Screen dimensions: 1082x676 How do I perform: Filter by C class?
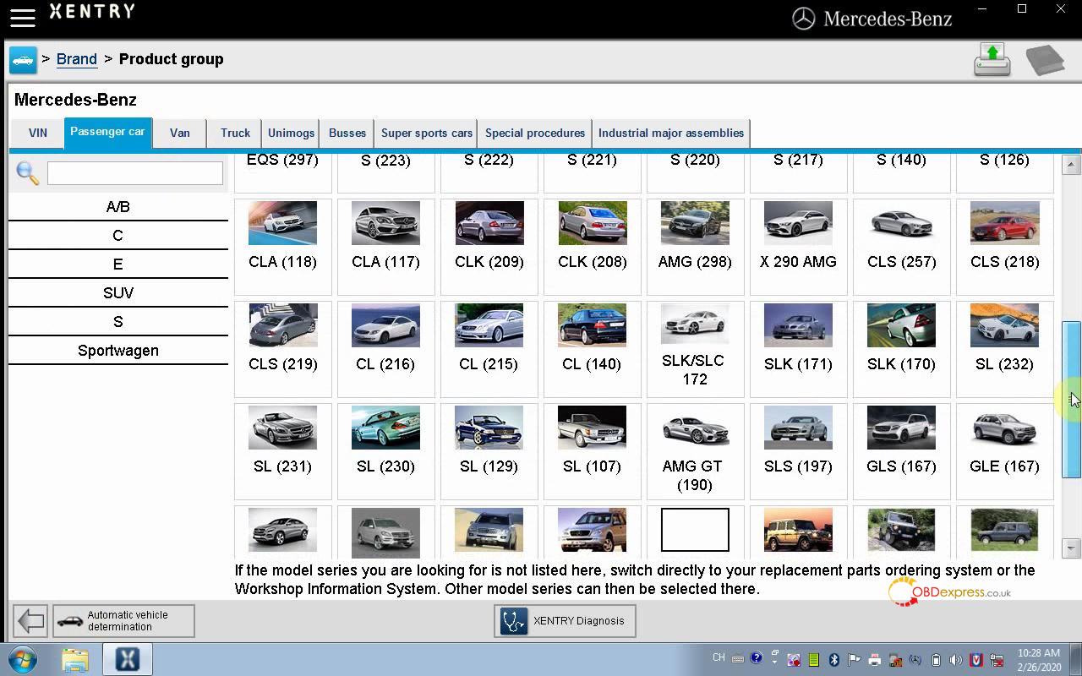point(118,236)
